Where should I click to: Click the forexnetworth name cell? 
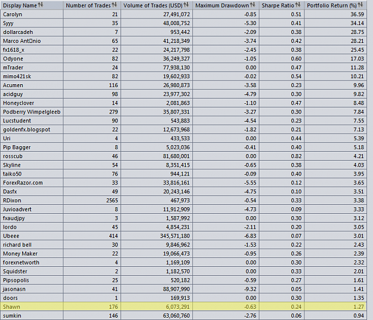point(32,263)
